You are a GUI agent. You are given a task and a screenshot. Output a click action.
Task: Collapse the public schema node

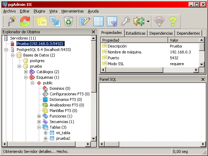coord(32,83)
